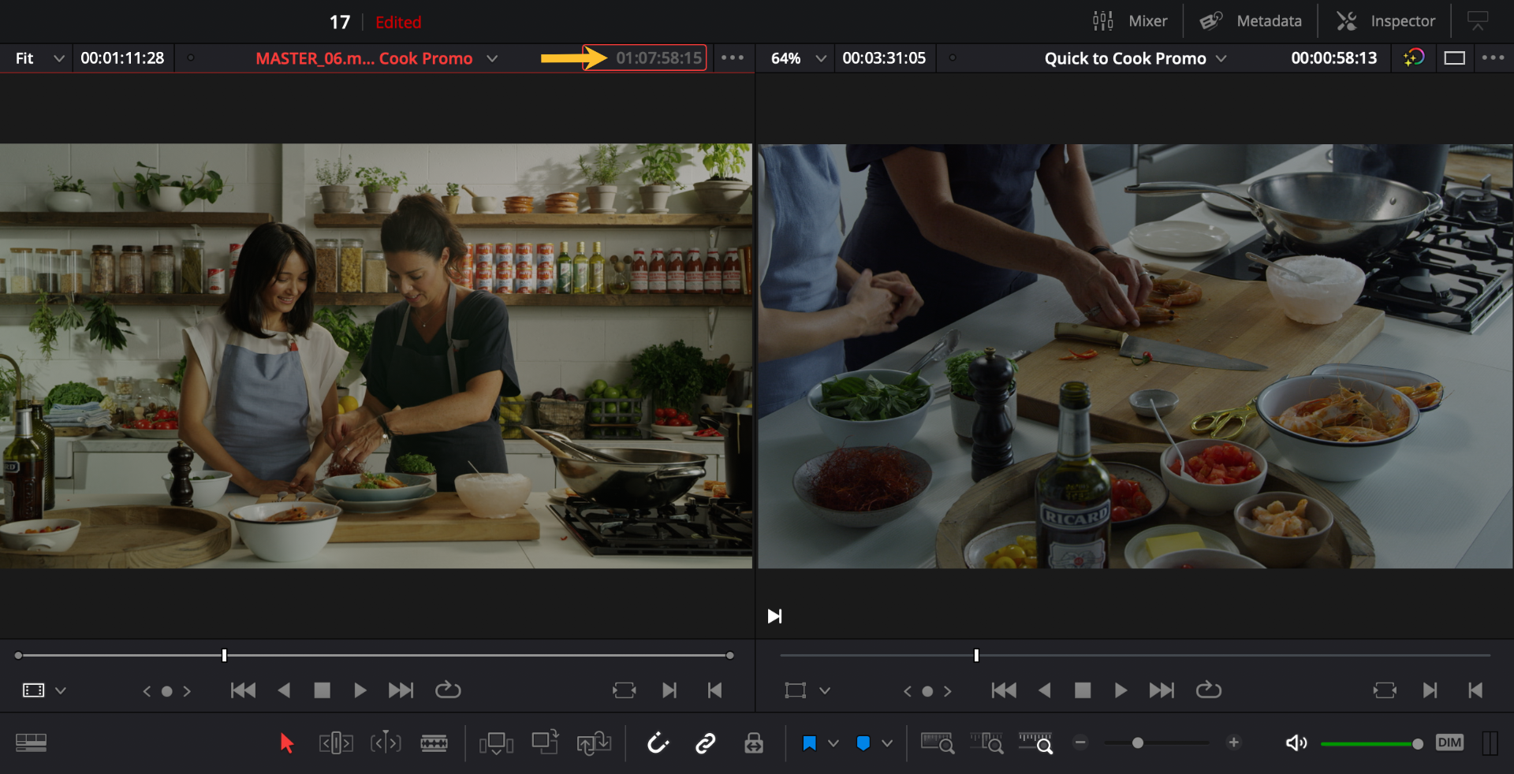Image resolution: width=1514 pixels, height=774 pixels.
Task: Click the Insert Clip icon
Action: click(496, 742)
